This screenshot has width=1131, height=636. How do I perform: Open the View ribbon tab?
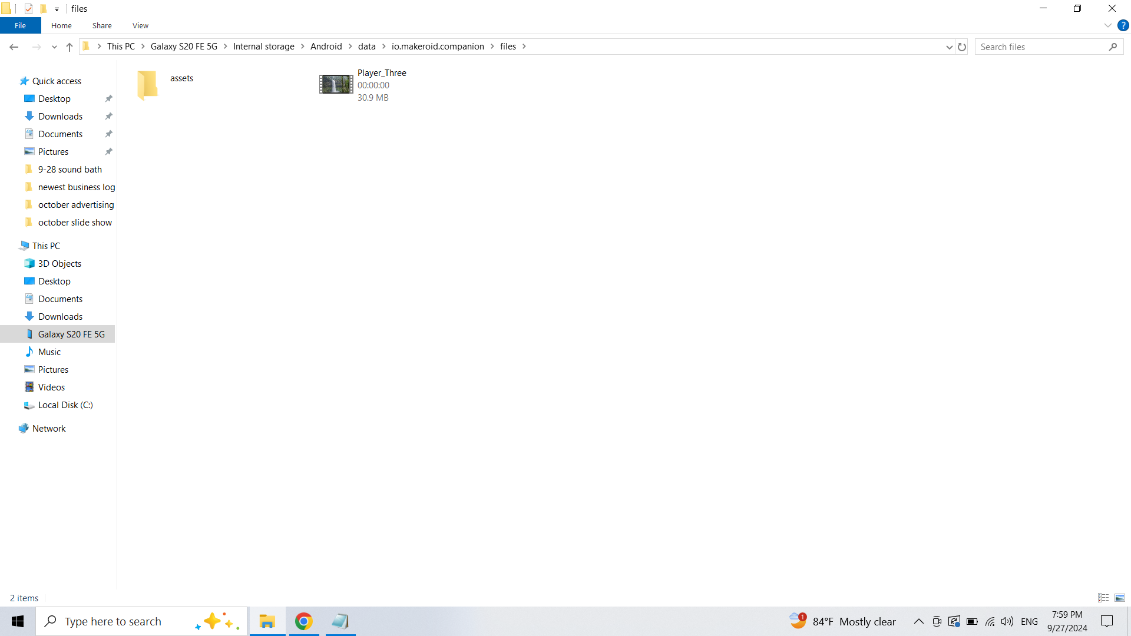pos(140,25)
